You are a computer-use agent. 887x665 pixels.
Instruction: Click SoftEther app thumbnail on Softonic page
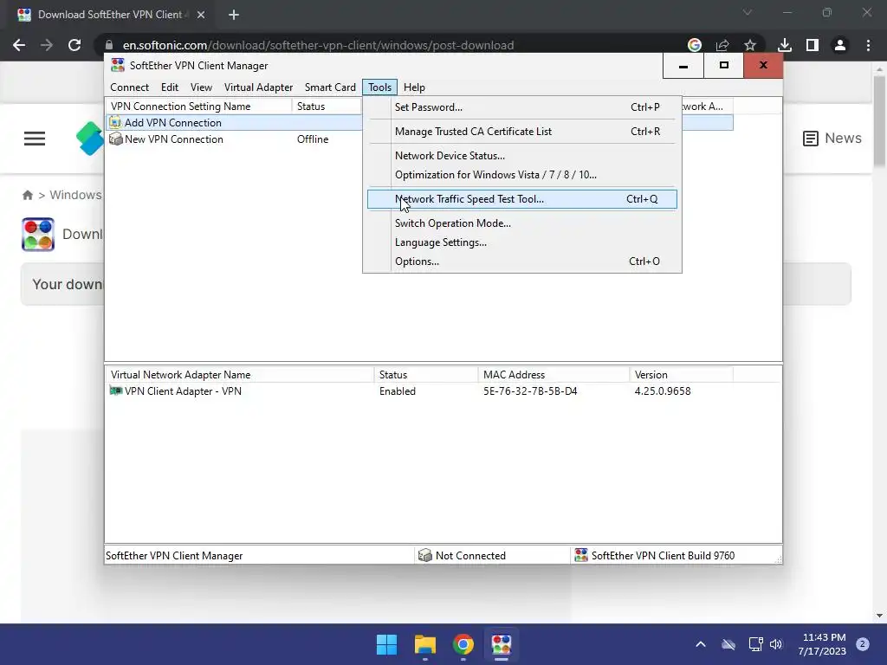click(38, 234)
